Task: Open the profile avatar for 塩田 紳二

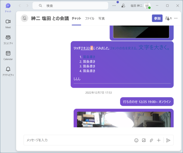Action: [x=147, y=5]
